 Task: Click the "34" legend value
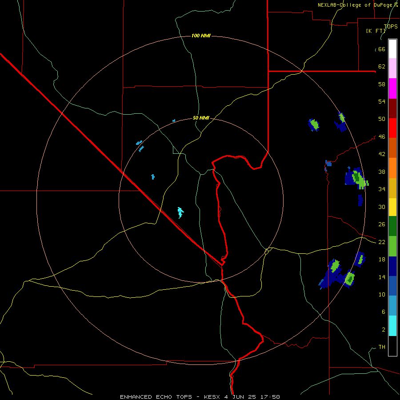coord(382,189)
